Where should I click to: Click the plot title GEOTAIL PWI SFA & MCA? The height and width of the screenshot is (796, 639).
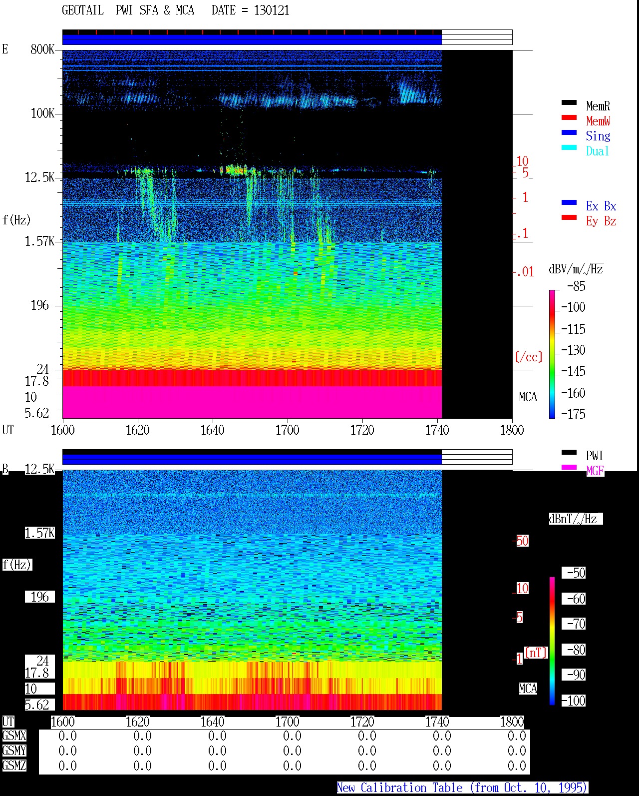[x=128, y=10]
